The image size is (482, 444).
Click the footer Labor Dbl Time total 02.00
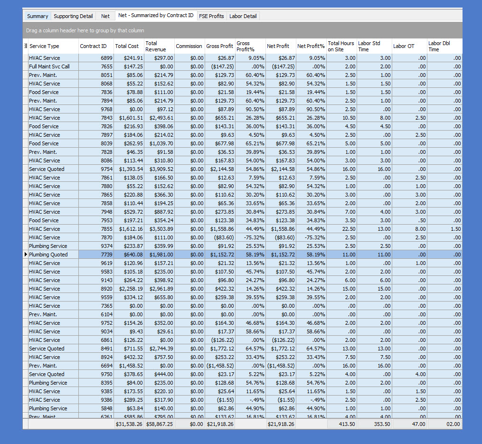click(x=445, y=424)
